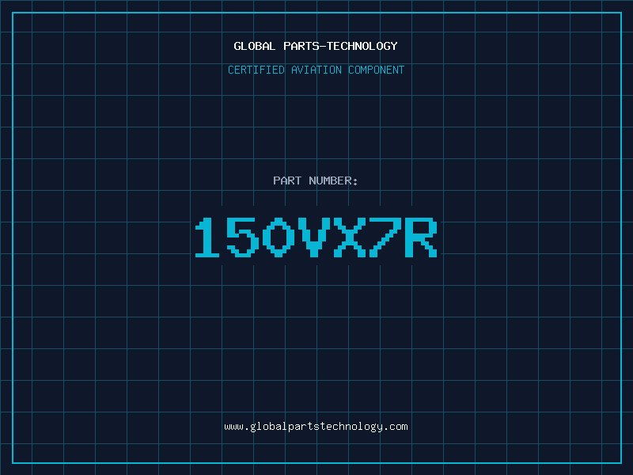Click the 0 character in the part number
Viewport: 633px width, 475px height.
[x=279, y=237]
